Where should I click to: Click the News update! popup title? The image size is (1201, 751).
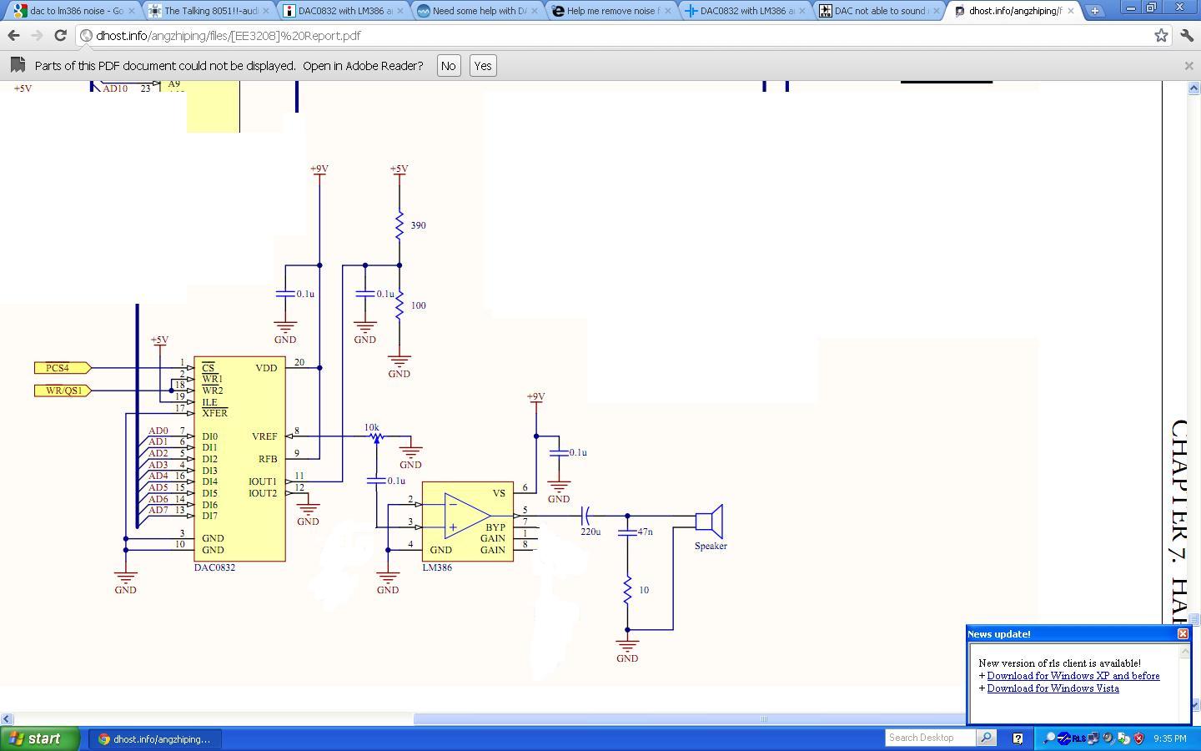(999, 634)
